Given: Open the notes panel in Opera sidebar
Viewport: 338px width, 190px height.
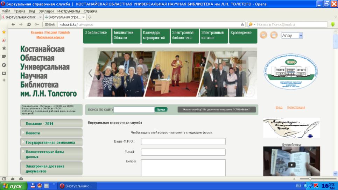Looking at the screenshot, I should tap(4, 57).
